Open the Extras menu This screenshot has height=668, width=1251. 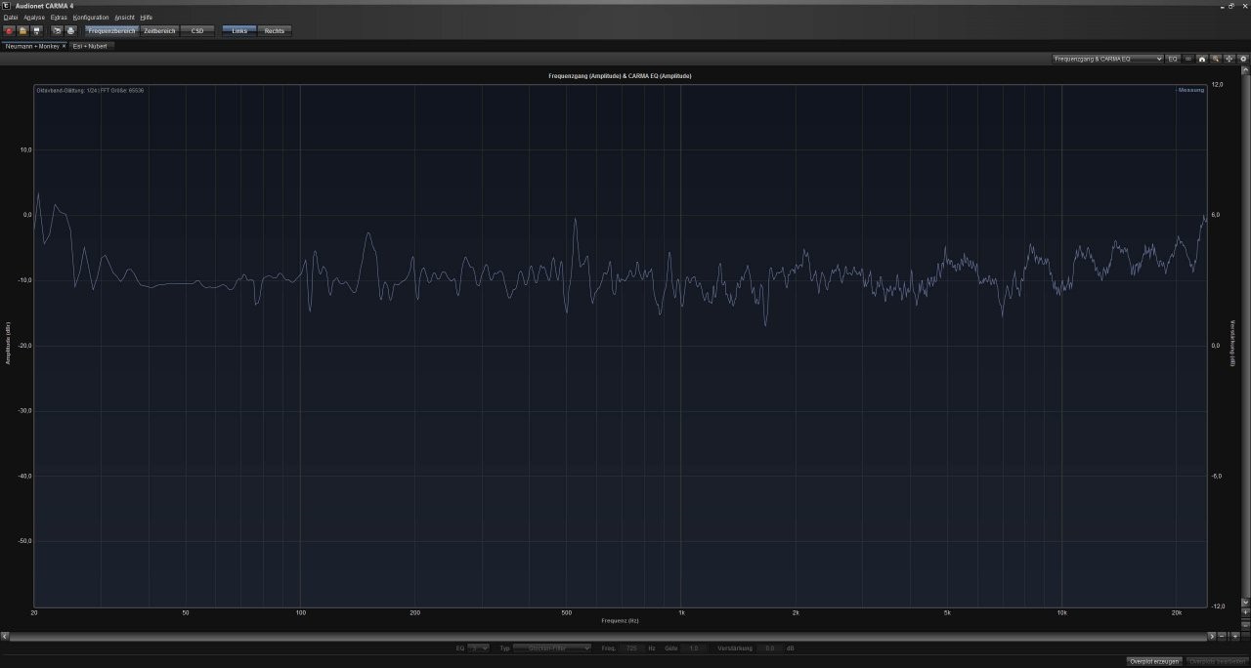[59, 18]
